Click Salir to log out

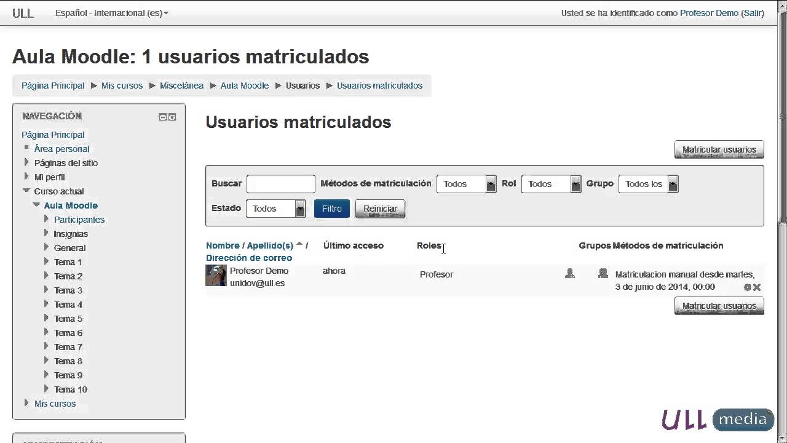tap(753, 13)
